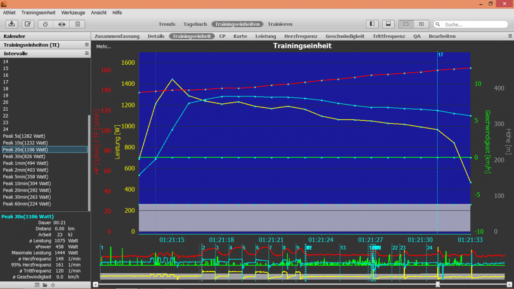Click the manual entry edit icon
Screen dimensions: 514x289
[28, 24]
